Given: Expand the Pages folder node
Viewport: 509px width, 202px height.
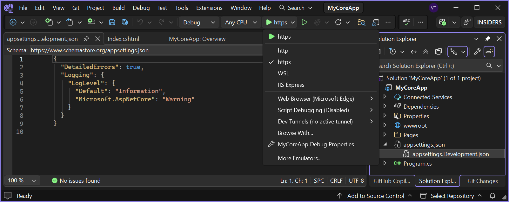Looking at the screenshot, I should 385,135.
